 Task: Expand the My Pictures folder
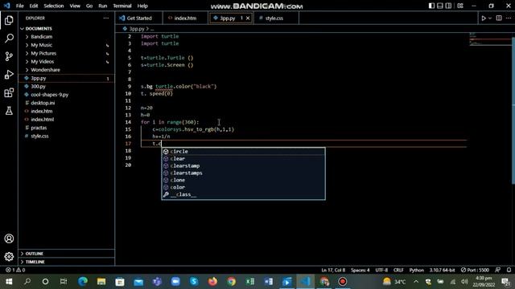[x=67, y=53]
